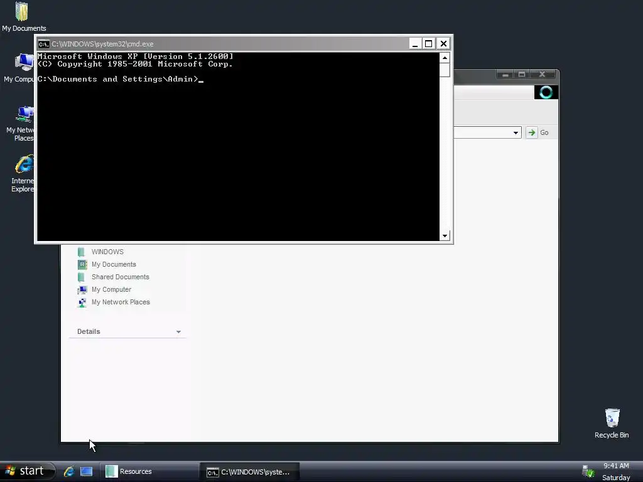643x482 pixels.
Task: Launch Internet Explorer from Quick Launch
Action: [x=69, y=471]
